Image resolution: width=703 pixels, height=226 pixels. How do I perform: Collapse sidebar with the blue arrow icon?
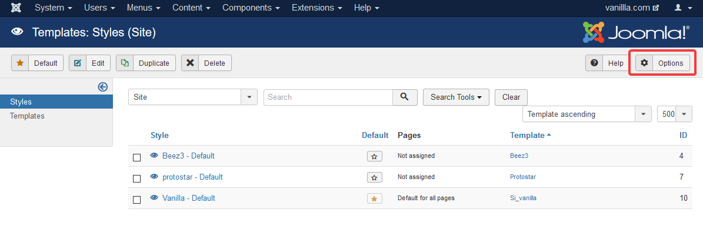(103, 87)
